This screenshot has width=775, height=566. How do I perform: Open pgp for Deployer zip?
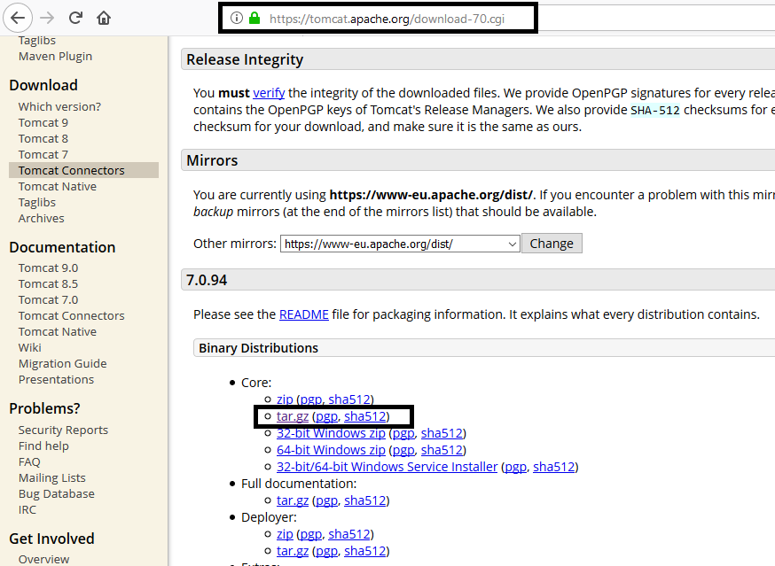click(x=311, y=534)
